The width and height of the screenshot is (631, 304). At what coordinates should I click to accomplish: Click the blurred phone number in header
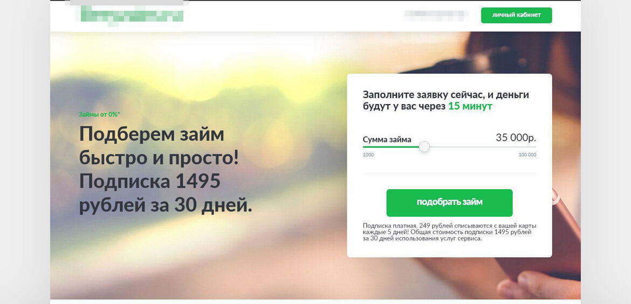point(437,15)
